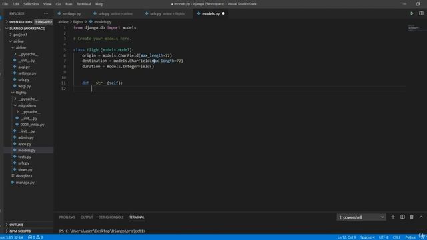Switch to the Problems panel tab
Image resolution: width=427 pixels, height=240 pixels.
(x=67, y=217)
